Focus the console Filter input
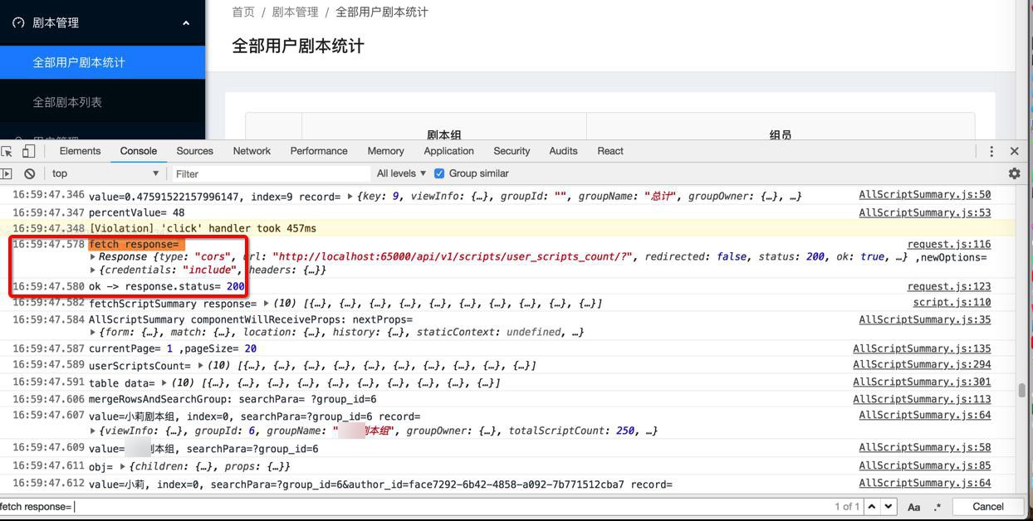 point(270,173)
